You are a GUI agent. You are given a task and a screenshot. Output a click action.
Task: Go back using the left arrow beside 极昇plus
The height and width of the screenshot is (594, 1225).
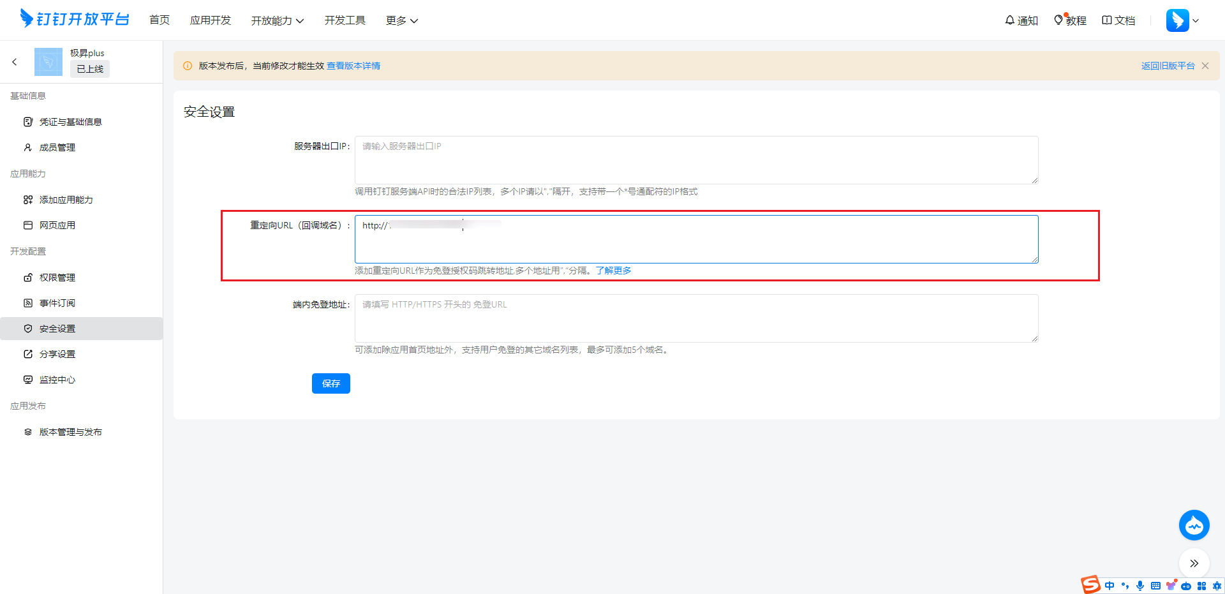click(x=14, y=62)
